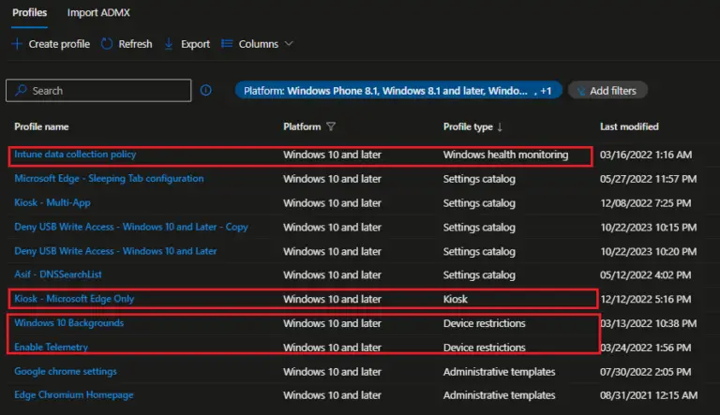Open the Enable Telemetry profile

point(52,348)
